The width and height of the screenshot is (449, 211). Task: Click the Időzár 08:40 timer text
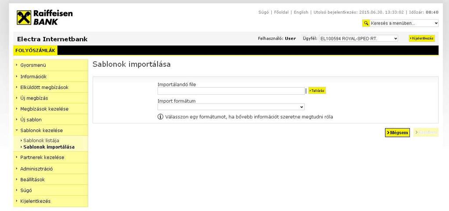click(x=423, y=12)
